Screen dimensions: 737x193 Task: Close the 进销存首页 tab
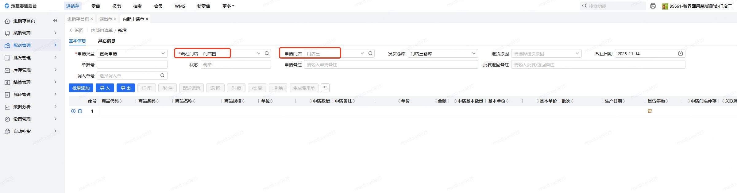point(92,19)
